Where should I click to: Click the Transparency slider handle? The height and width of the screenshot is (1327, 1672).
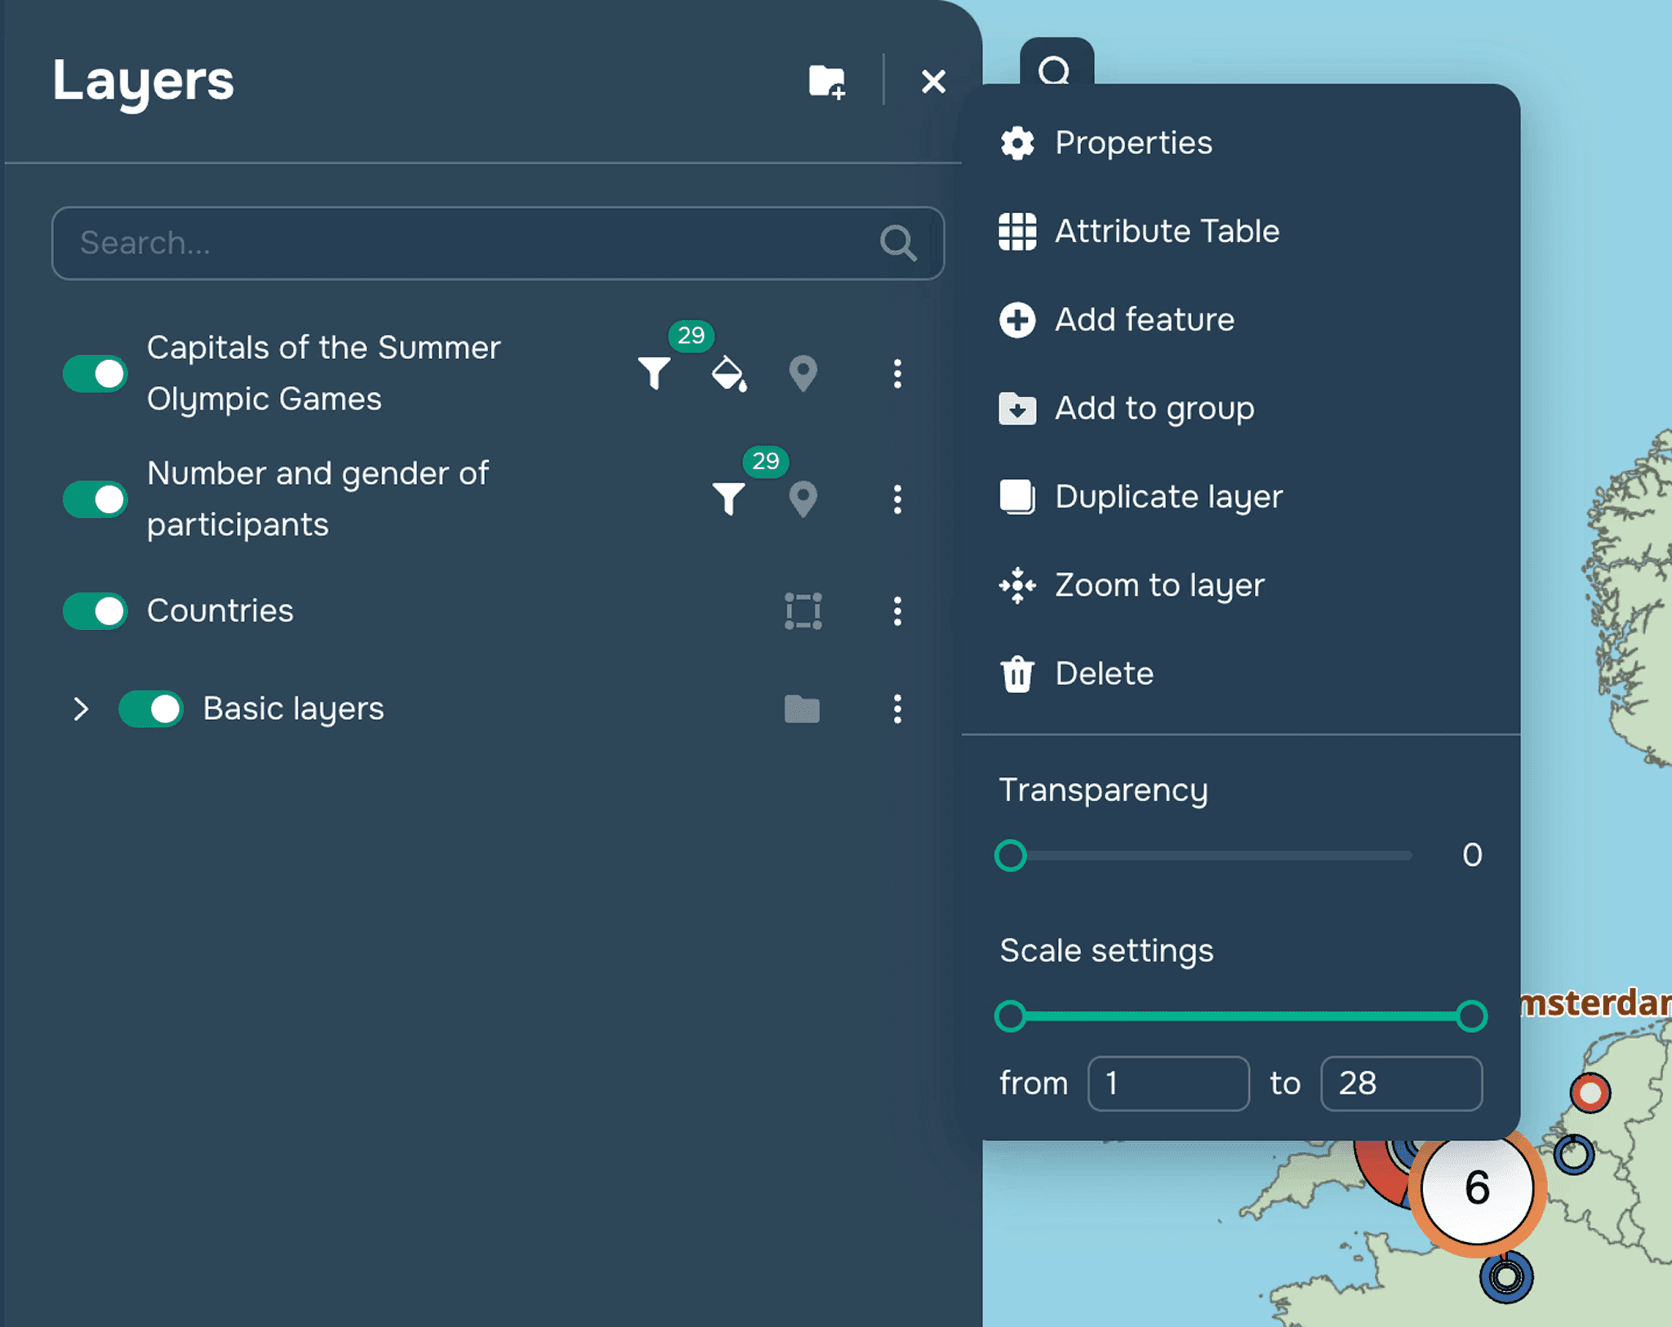click(1011, 855)
